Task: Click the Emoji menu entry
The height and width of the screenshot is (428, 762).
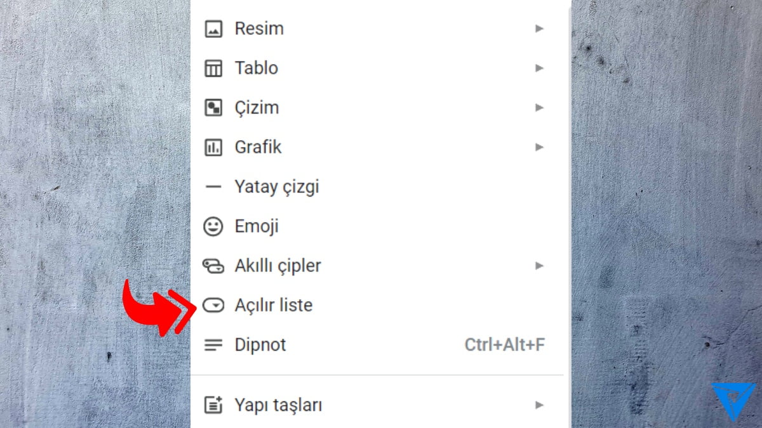Action: (255, 226)
